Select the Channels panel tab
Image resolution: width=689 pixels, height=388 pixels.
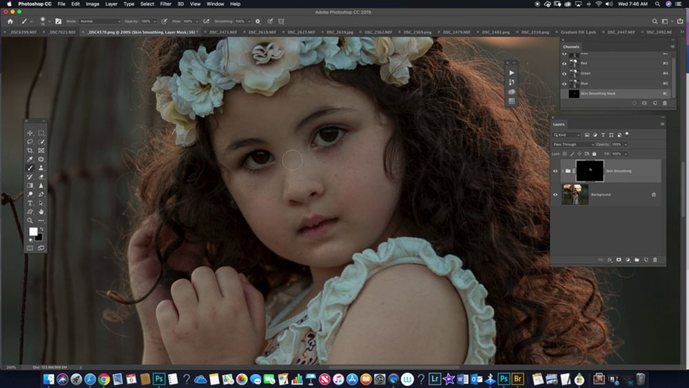571,47
